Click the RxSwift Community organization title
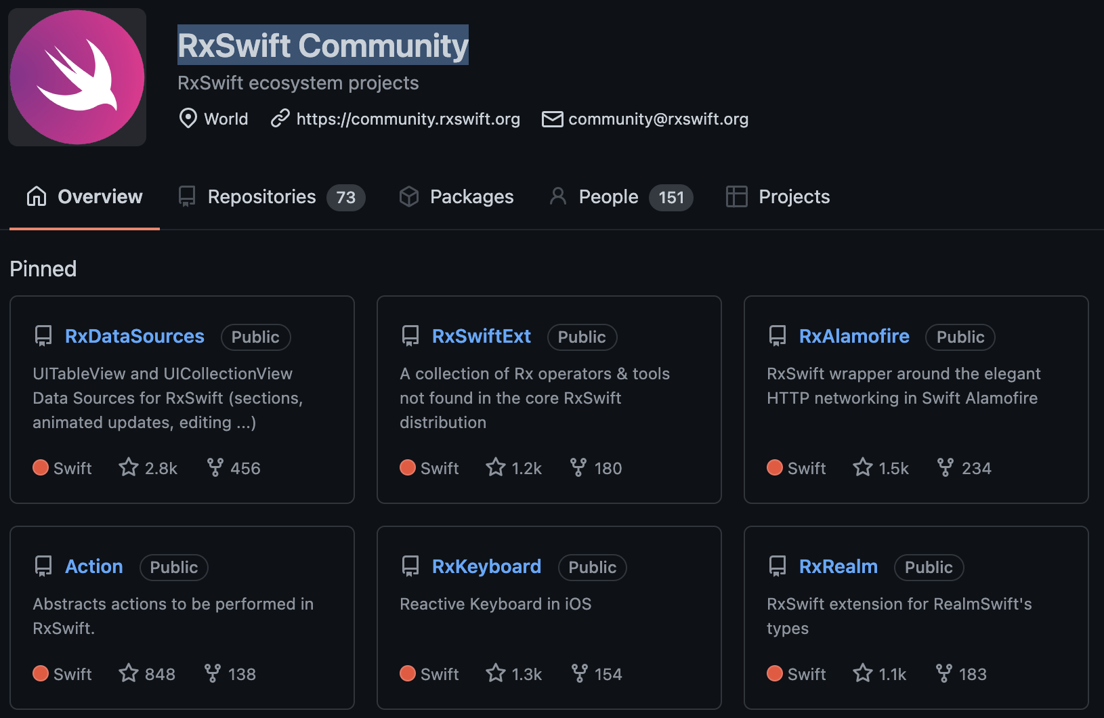Image resolution: width=1104 pixels, height=718 pixels. (323, 45)
